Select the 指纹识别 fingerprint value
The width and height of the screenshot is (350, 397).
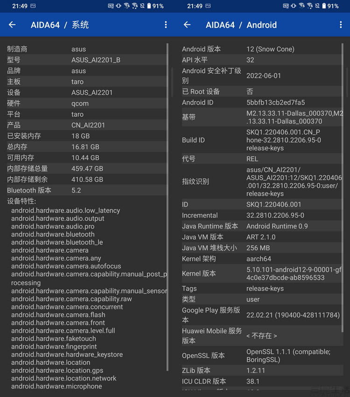(x=294, y=182)
